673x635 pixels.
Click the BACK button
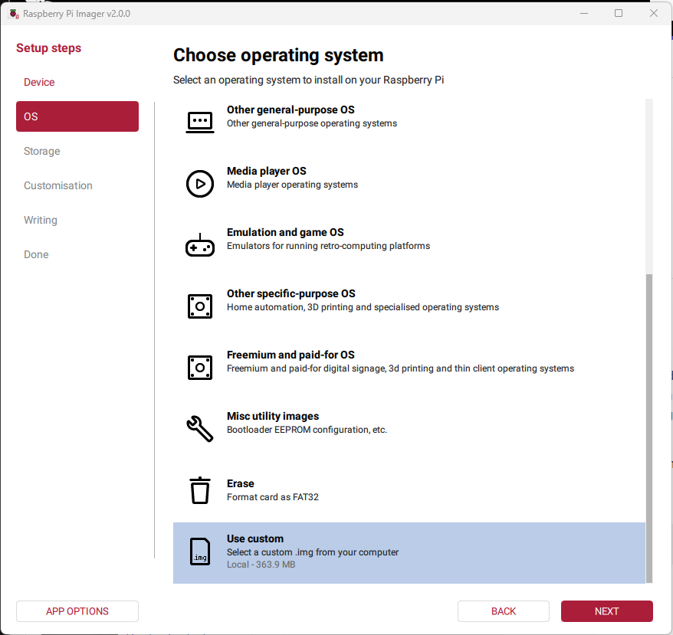tap(504, 611)
